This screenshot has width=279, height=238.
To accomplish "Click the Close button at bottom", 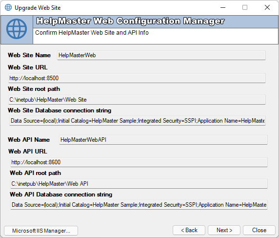I will [259, 230].
